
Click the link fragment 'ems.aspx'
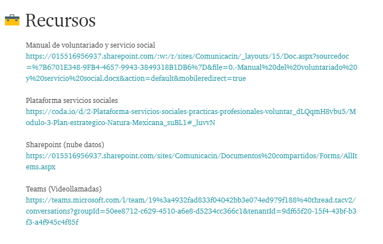(41, 167)
